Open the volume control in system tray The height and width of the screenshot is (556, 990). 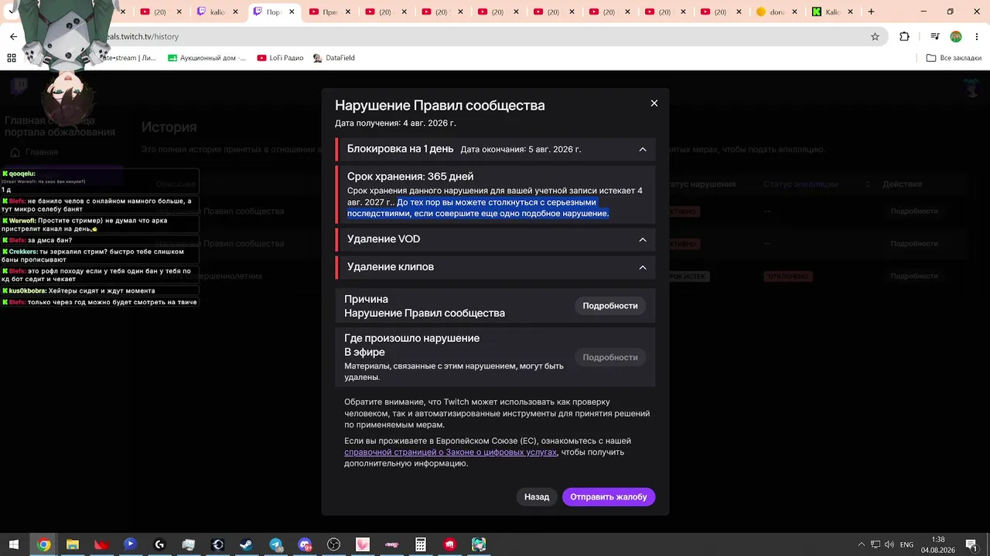point(890,544)
